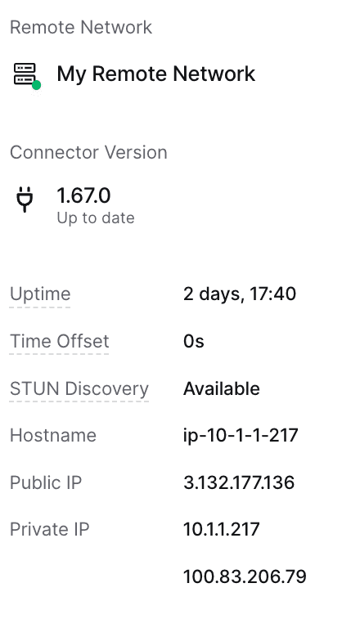Select the uptime value 2 days, 17:40
Image resolution: width=342 pixels, height=628 pixels.
click(x=240, y=294)
